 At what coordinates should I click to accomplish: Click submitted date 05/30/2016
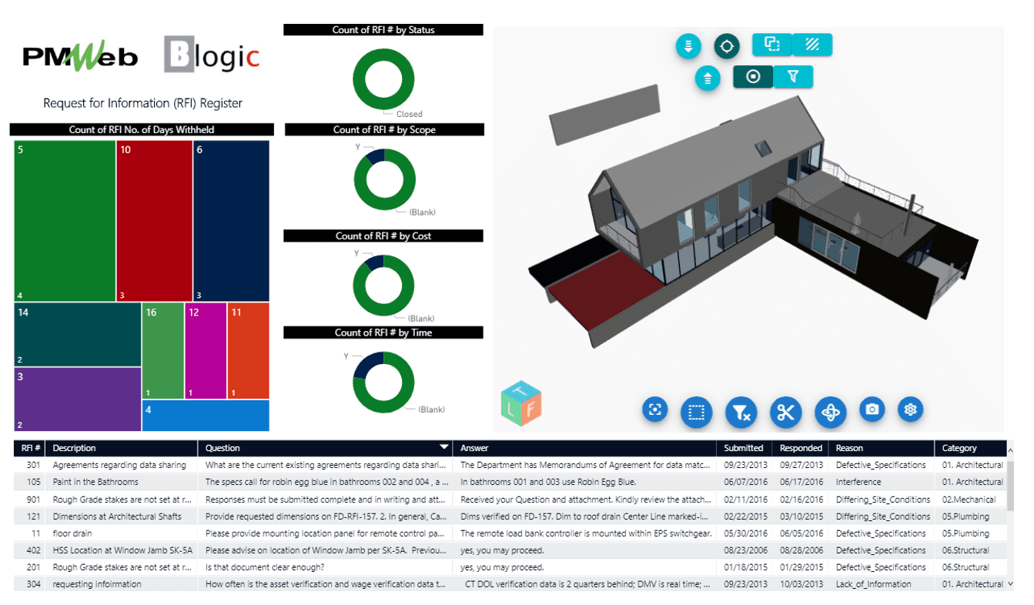(744, 533)
